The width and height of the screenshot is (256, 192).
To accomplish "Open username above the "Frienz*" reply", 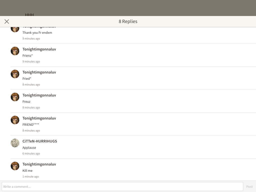I will pos(39,49).
